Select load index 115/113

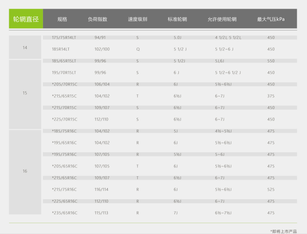[101, 213]
